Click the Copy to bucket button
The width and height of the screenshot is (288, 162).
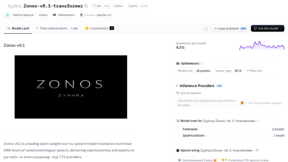click(x=230, y=28)
